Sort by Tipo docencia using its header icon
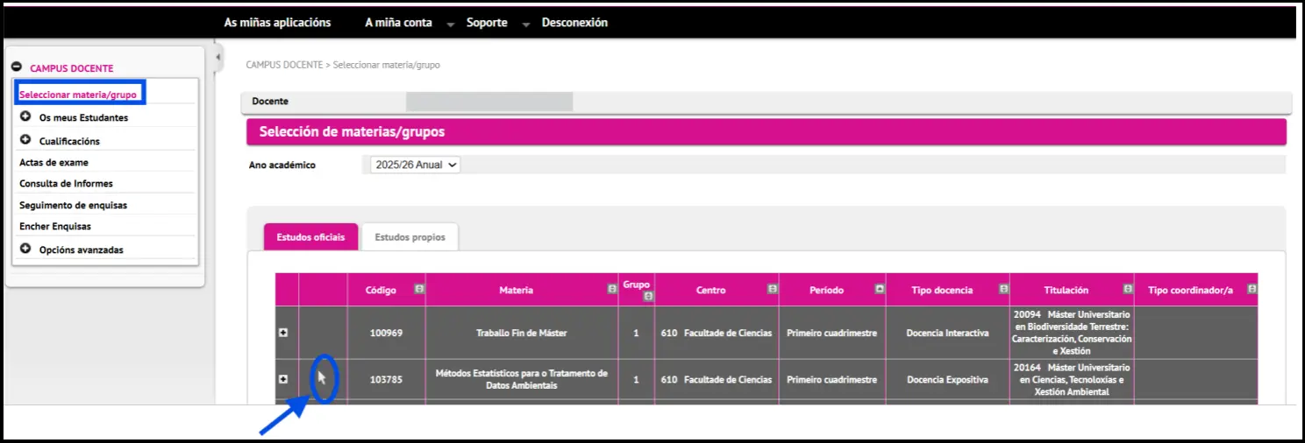Image resolution: width=1305 pixels, height=443 pixels. click(1002, 289)
